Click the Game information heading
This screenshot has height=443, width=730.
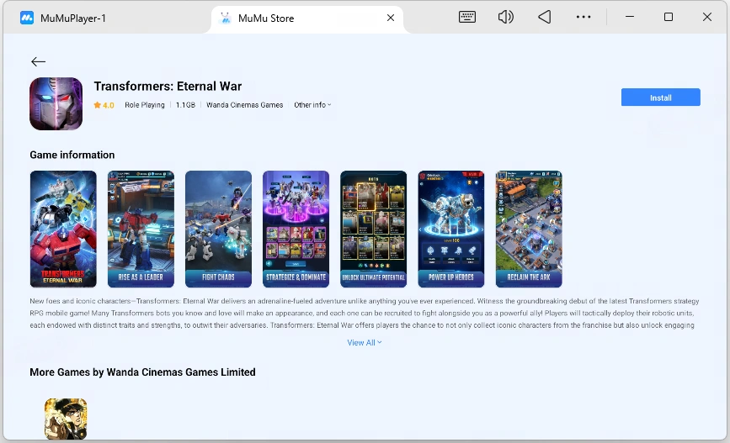pos(72,155)
